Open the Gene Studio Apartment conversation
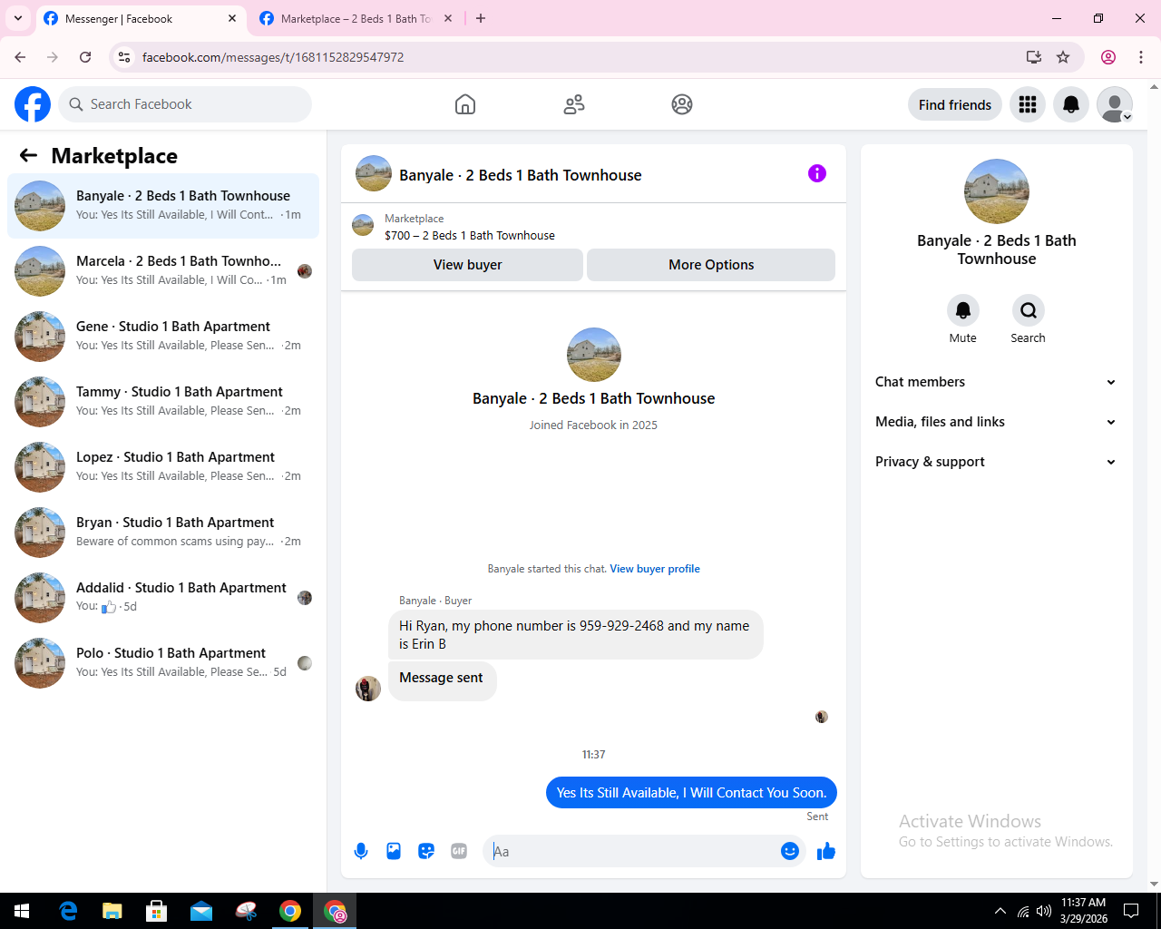Screen dimensions: 1161x929 click(163, 337)
